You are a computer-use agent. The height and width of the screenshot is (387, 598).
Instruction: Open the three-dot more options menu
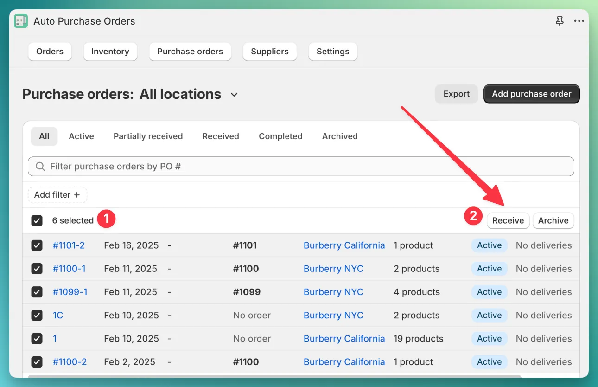pyautogui.click(x=579, y=21)
